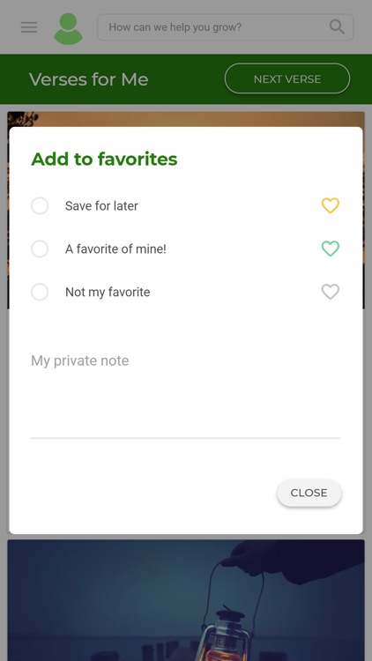Tap the sunset verse image behind dialog

coord(186,119)
